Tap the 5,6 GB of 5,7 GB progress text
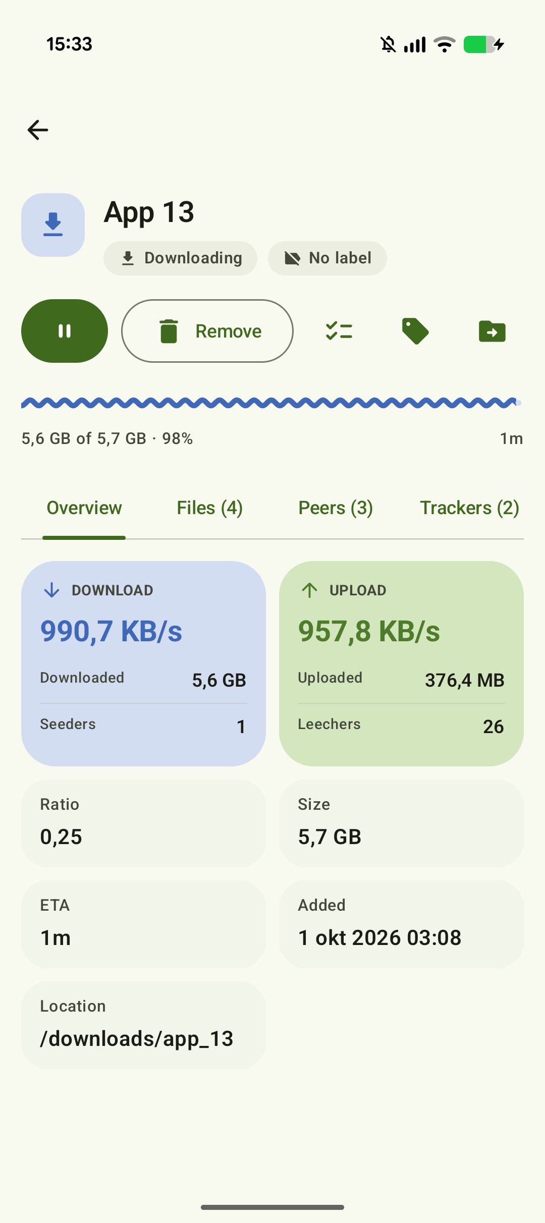 [x=107, y=438]
